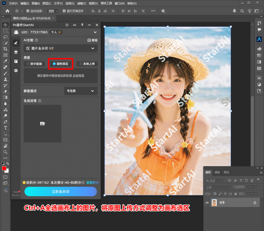The height and width of the screenshot is (231, 264).
Task: Select the Hand tool
Action: pos(5,146)
